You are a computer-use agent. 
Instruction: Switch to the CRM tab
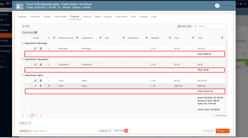[133, 17]
